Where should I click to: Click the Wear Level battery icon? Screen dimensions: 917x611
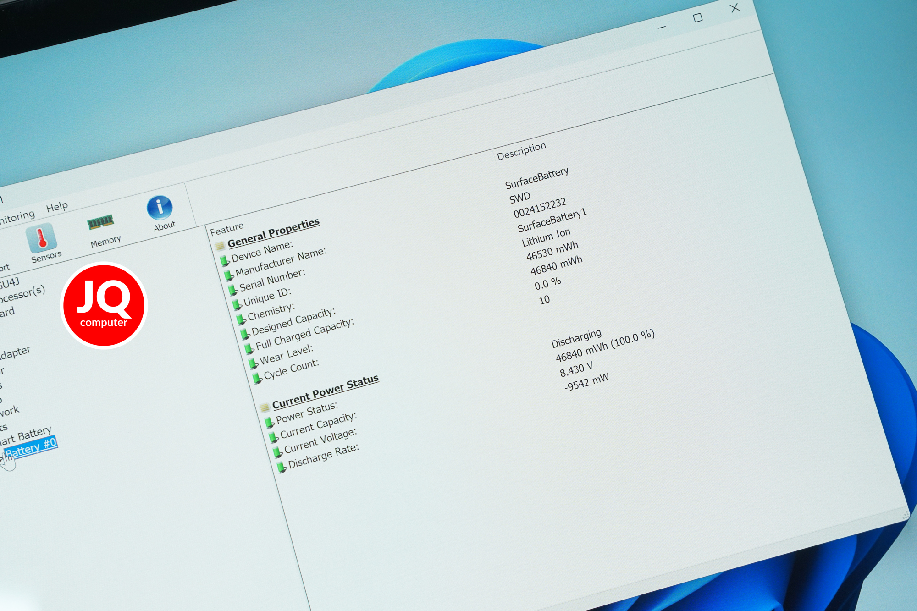click(x=253, y=363)
